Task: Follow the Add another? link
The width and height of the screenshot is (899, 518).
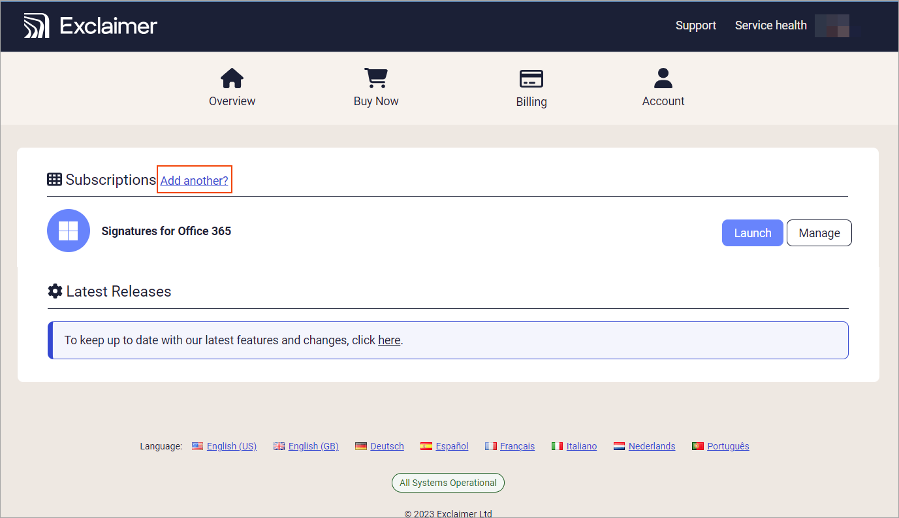Action: (194, 179)
